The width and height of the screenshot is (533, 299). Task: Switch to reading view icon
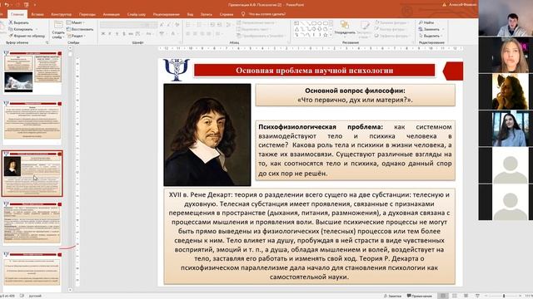click(466, 296)
